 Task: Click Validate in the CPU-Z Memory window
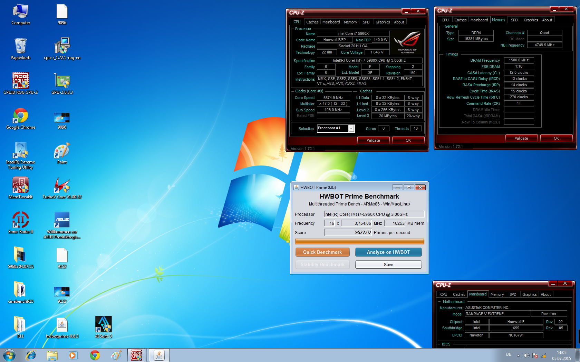click(x=521, y=138)
